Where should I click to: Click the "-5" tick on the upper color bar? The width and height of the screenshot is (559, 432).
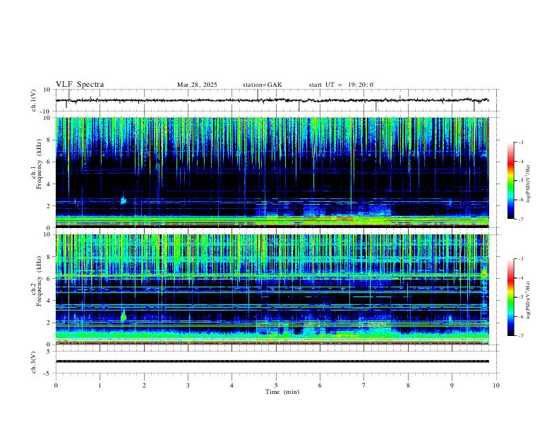pos(520,181)
